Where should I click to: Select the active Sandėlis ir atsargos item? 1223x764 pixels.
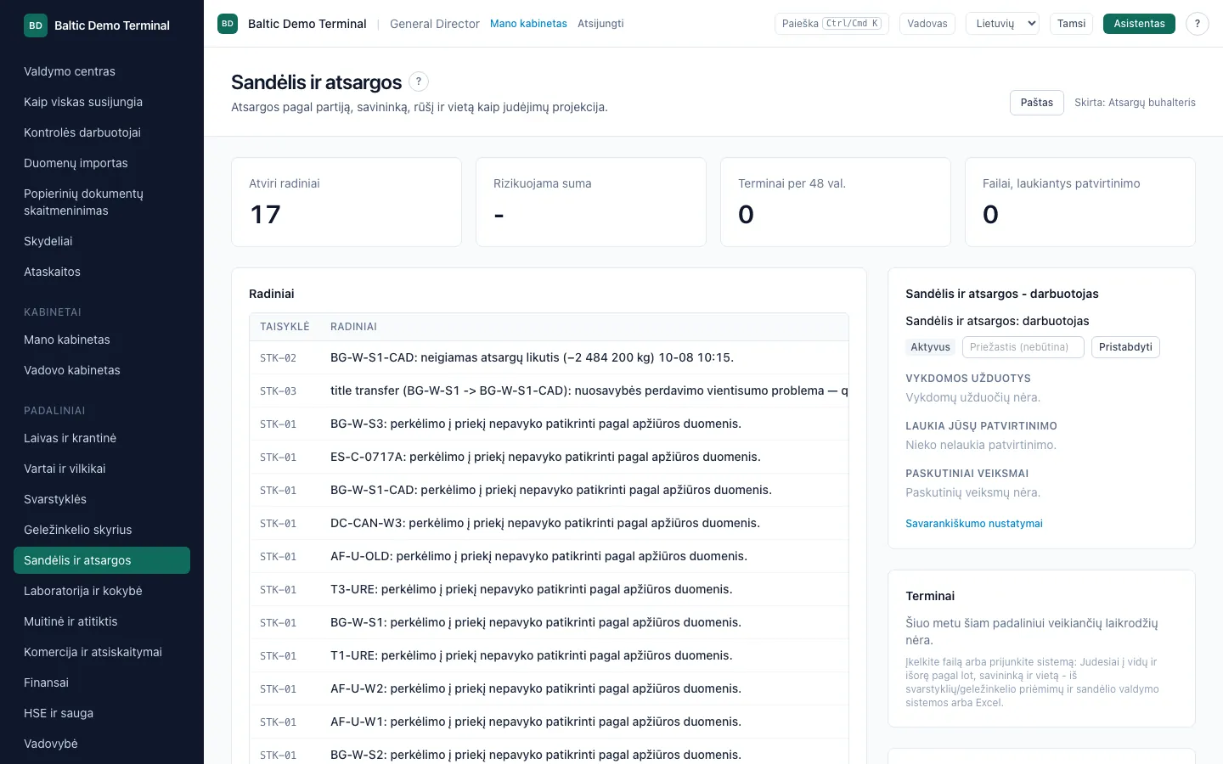pos(102,560)
